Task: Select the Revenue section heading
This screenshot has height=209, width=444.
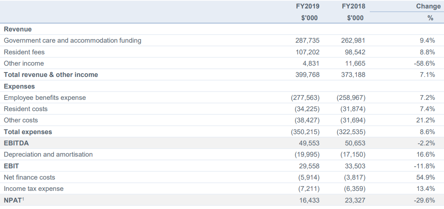Action: (x=17, y=29)
